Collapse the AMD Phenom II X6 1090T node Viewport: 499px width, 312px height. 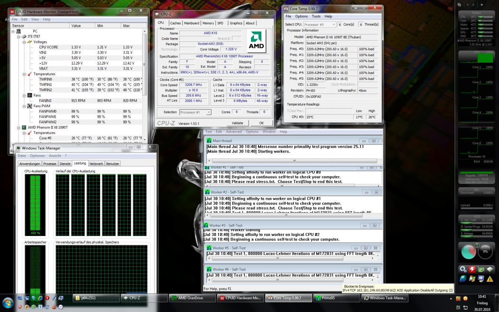[x=19, y=127]
